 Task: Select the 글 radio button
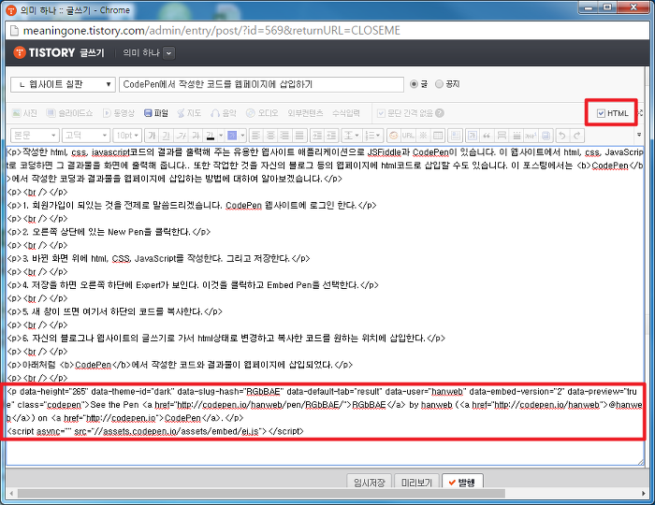[414, 84]
